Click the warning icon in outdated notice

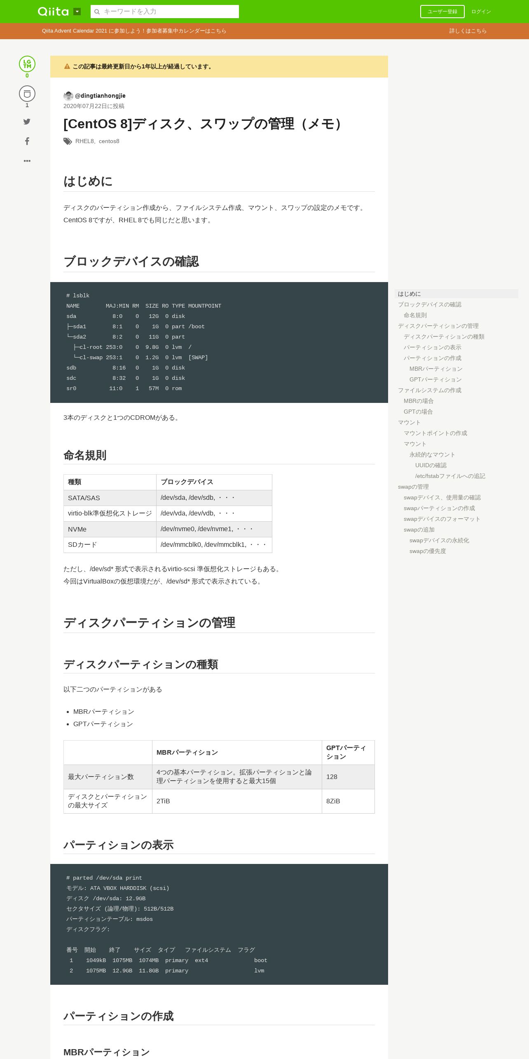[x=67, y=66]
